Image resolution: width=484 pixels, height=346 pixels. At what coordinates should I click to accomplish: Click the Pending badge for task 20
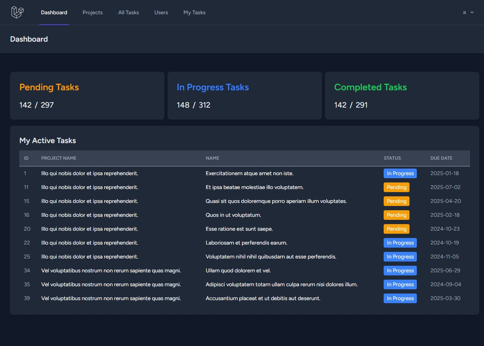(396, 229)
